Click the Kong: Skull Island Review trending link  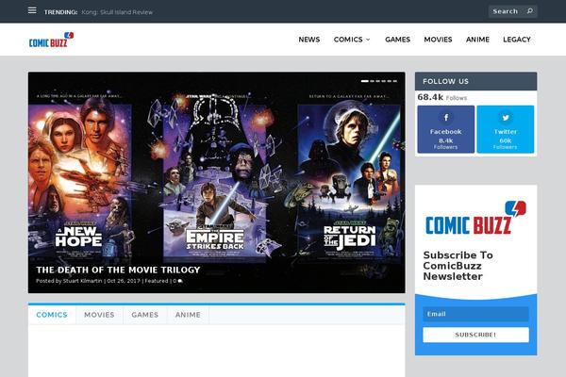coord(117,12)
